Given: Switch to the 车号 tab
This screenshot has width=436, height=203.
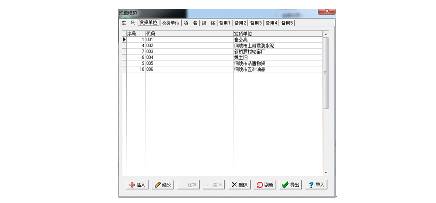Looking at the screenshot, I should [128, 23].
